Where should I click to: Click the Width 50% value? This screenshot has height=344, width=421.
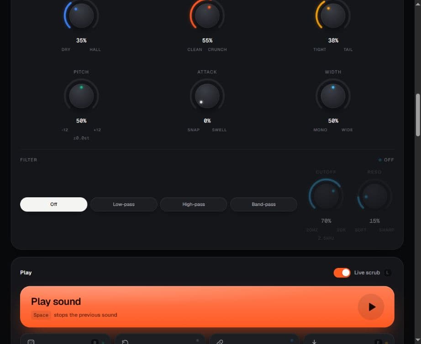tap(333, 121)
